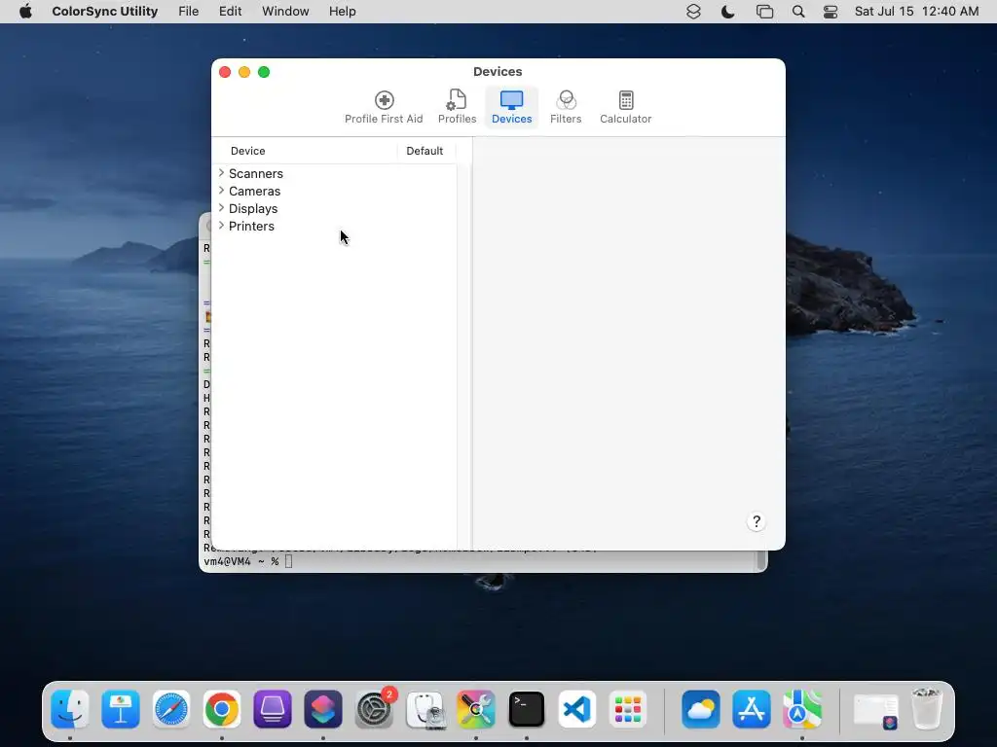
Task: Open the Window menu
Action: [x=285, y=12]
